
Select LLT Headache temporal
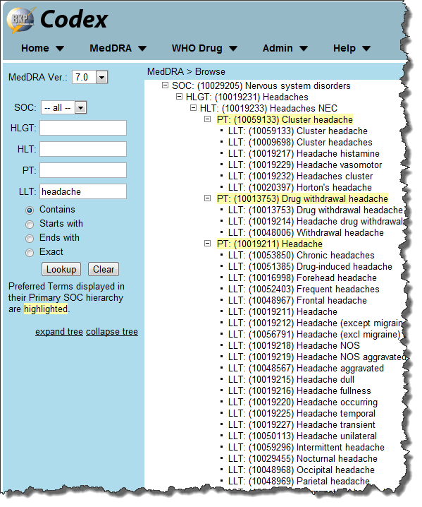pos(302,414)
